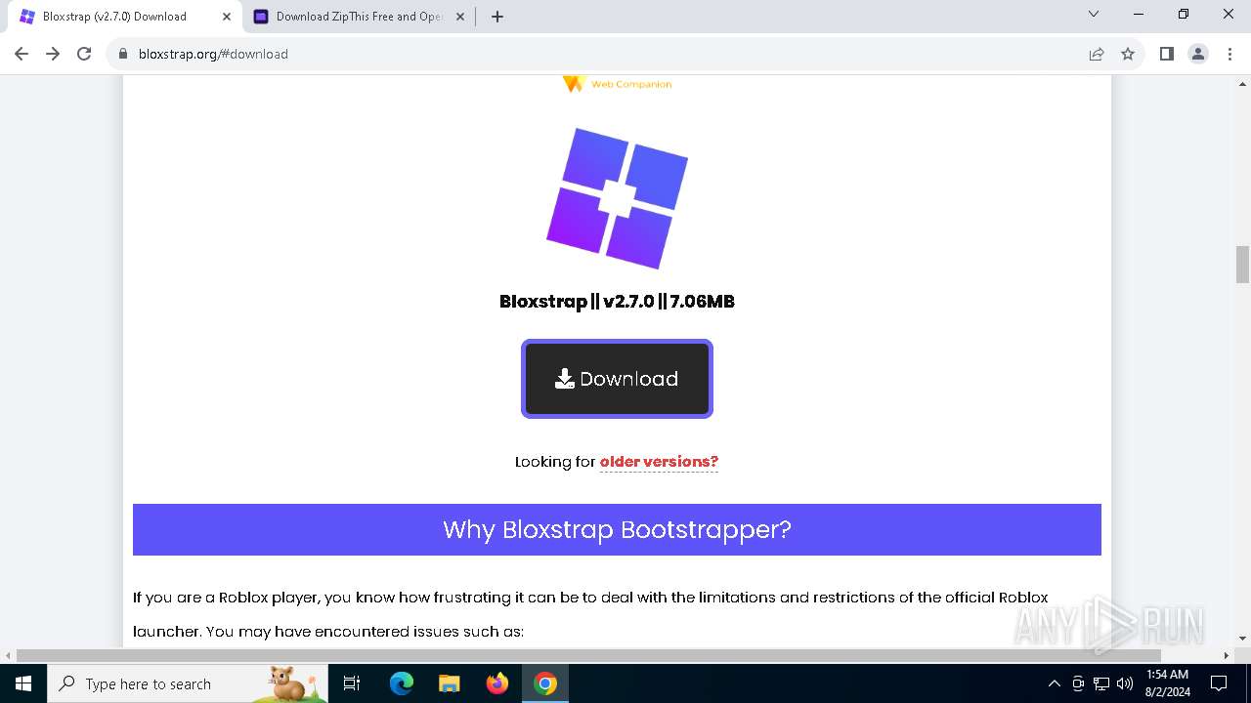Viewport: 1251px width, 703px height.
Task: Click the Bloxstrap v2.7.0 7.06MB text
Action: pos(617,302)
